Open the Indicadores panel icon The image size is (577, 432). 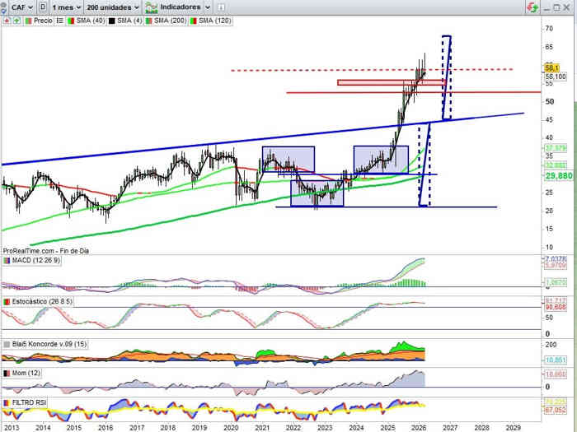coord(152,7)
